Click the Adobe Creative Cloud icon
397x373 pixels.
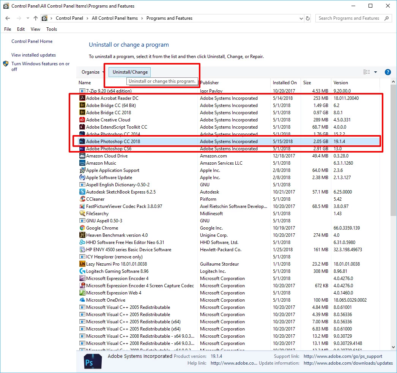click(x=82, y=120)
